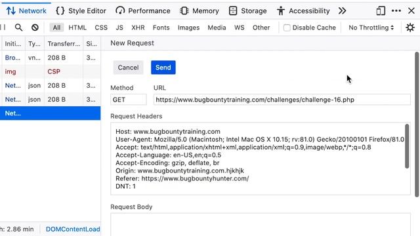The height and width of the screenshot is (236, 420).
Task: Click the New Request panel scrollbar
Action: (417, 125)
